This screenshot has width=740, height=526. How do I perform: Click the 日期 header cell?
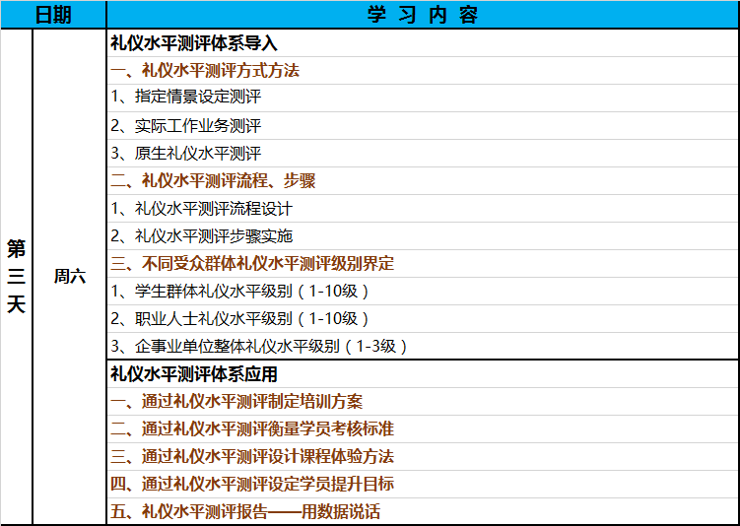coord(53,15)
